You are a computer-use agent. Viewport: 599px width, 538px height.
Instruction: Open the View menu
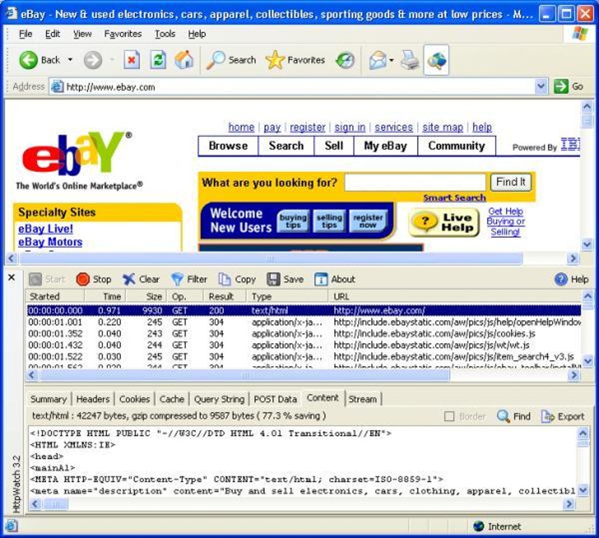pos(82,34)
